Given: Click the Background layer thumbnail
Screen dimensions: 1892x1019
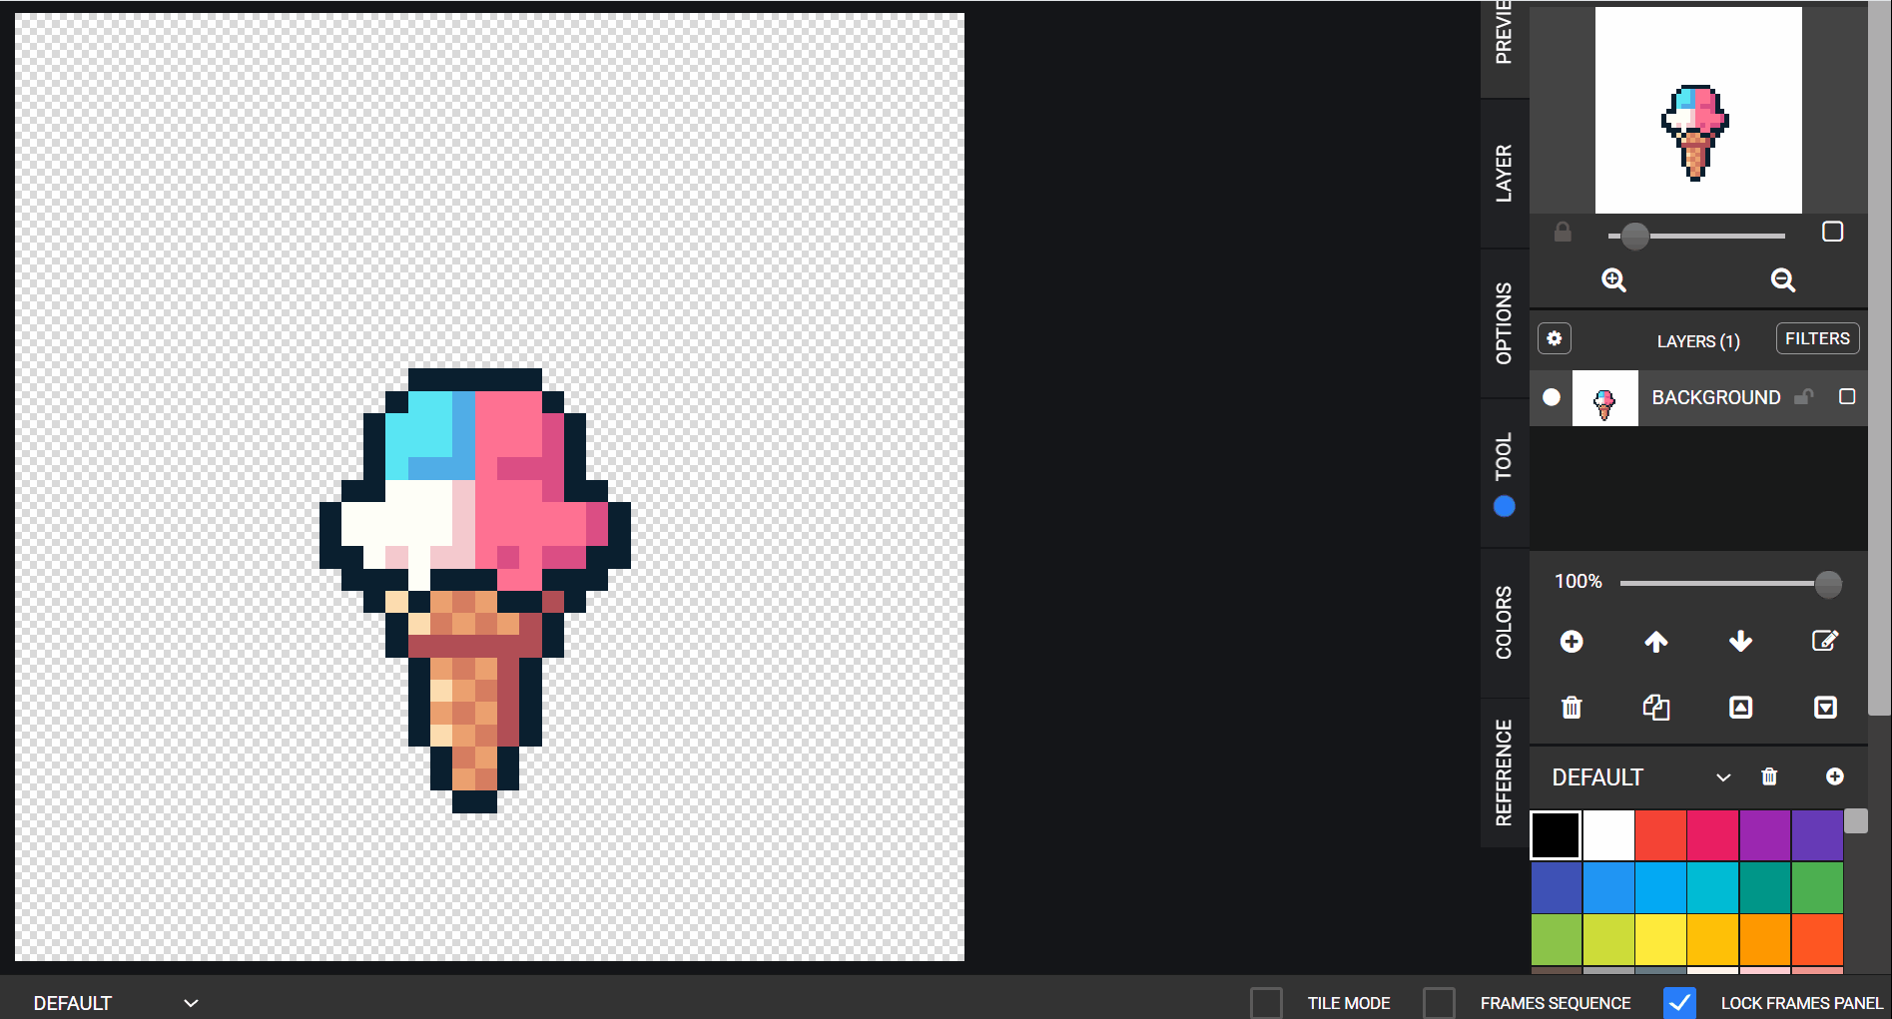Looking at the screenshot, I should click(x=1605, y=398).
